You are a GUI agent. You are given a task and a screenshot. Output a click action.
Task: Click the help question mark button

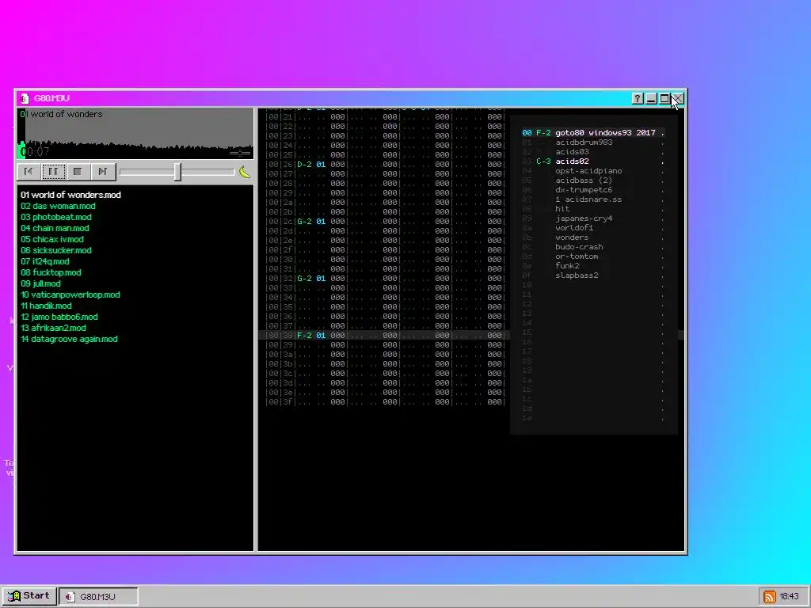pyautogui.click(x=638, y=98)
